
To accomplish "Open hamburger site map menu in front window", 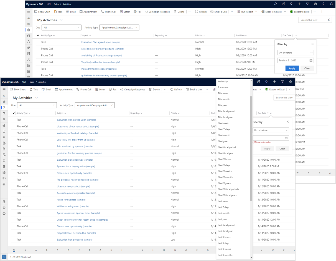I will (x=4, y=89).
